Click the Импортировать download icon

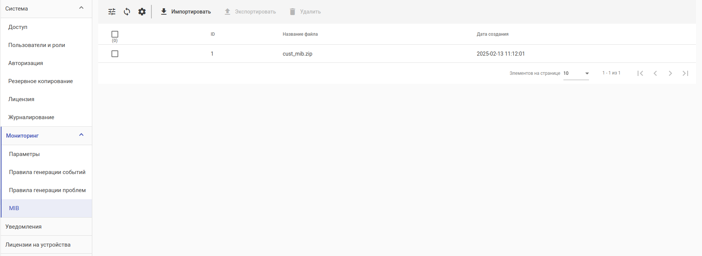tap(164, 12)
